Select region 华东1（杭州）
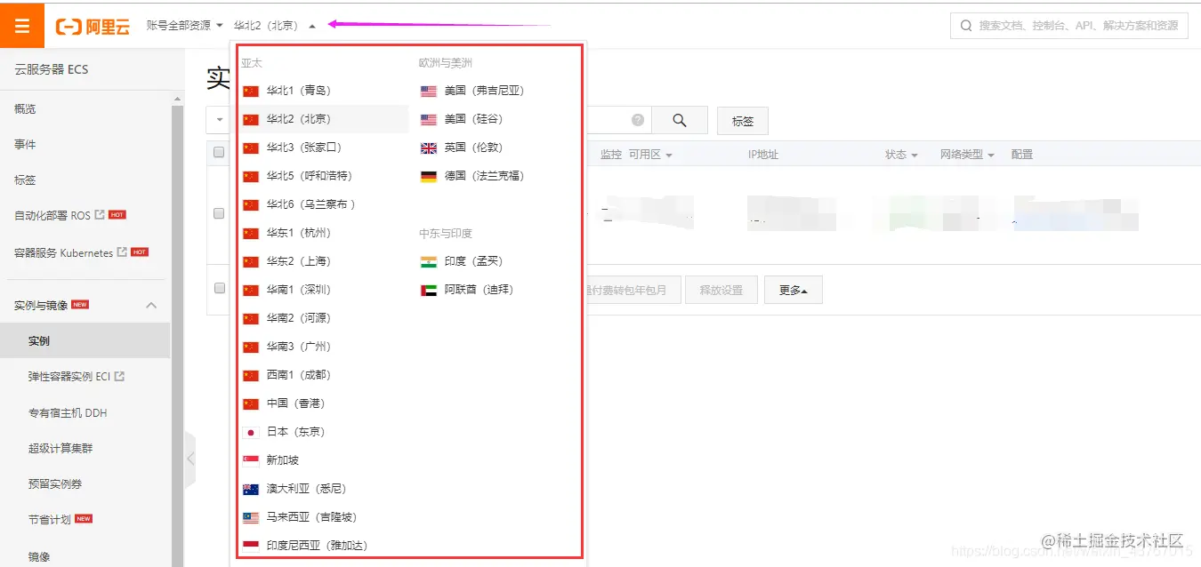 coord(298,233)
